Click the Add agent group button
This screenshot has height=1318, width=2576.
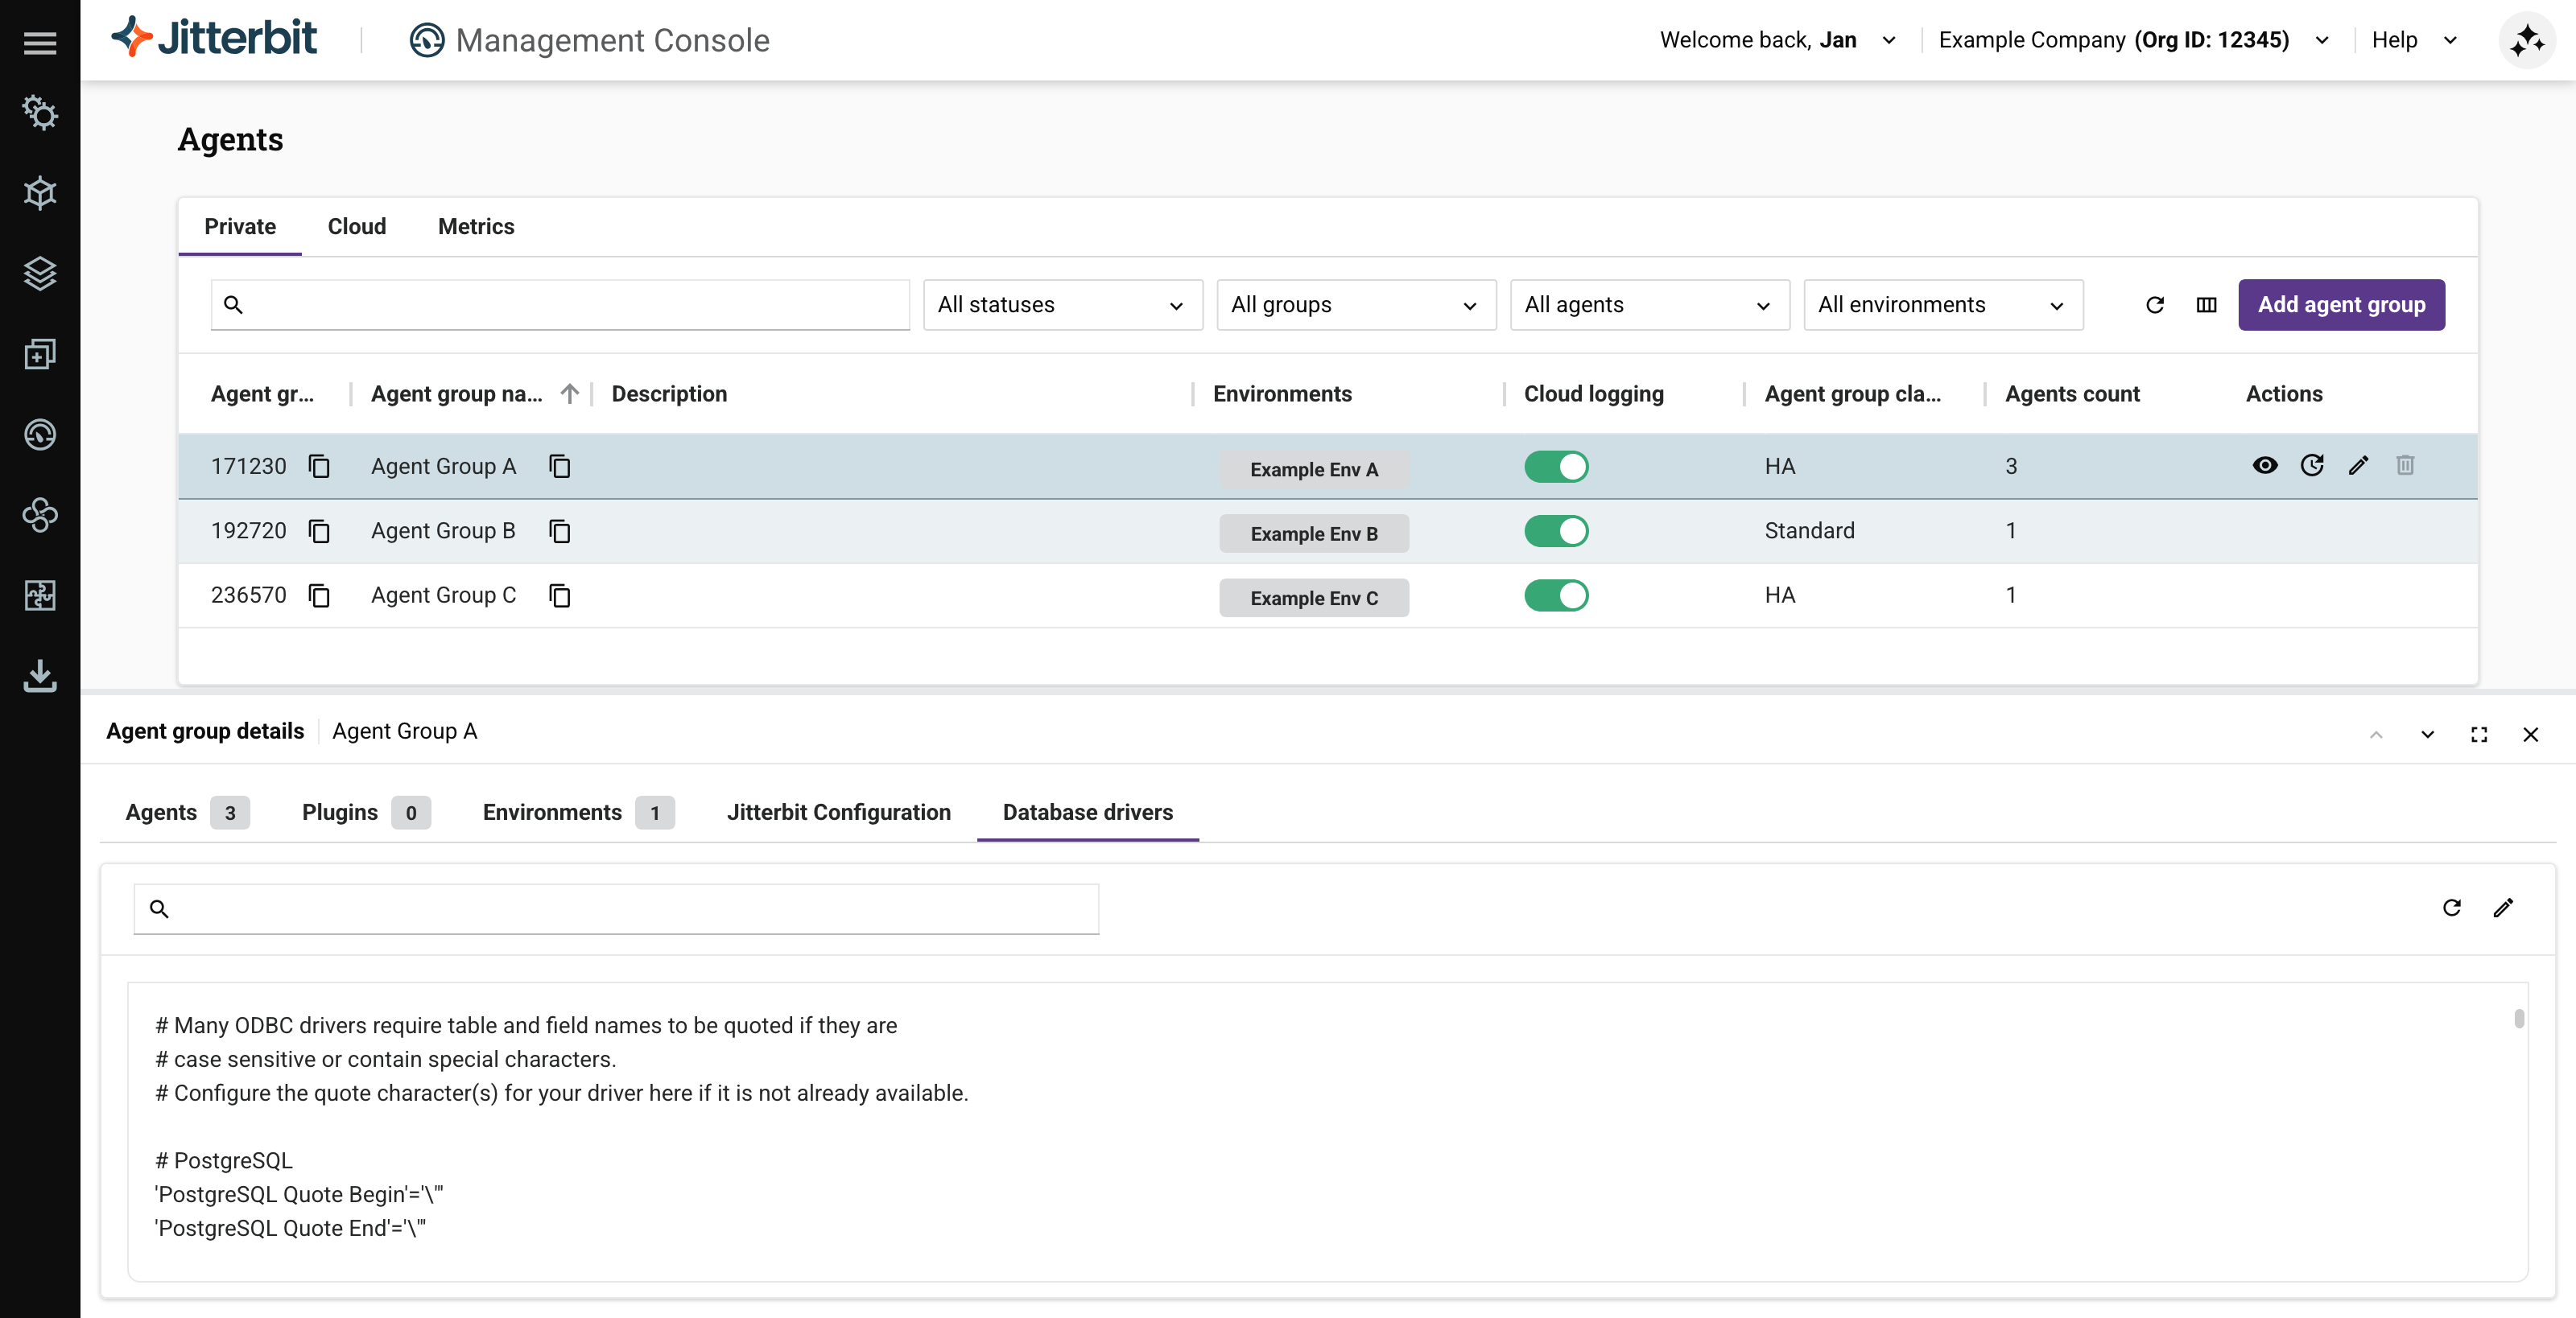point(2341,305)
